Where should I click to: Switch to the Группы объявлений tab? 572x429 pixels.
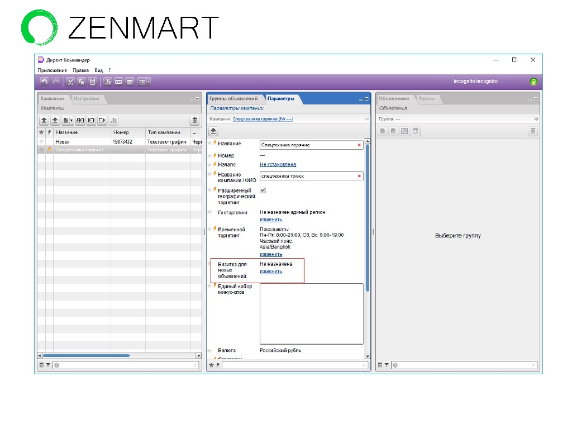pos(233,98)
